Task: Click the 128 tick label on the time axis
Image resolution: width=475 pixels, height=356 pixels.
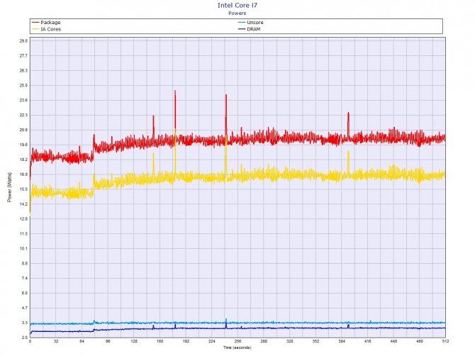Action: click(134, 341)
